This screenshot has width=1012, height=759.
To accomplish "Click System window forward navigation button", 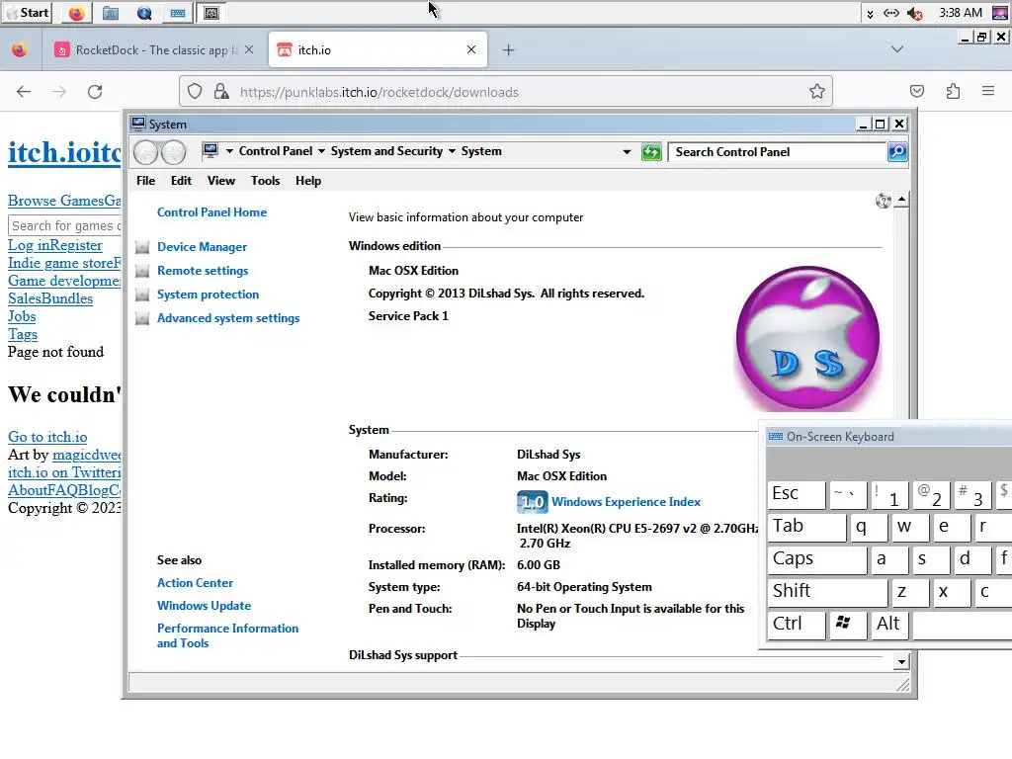I will (174, 152).
